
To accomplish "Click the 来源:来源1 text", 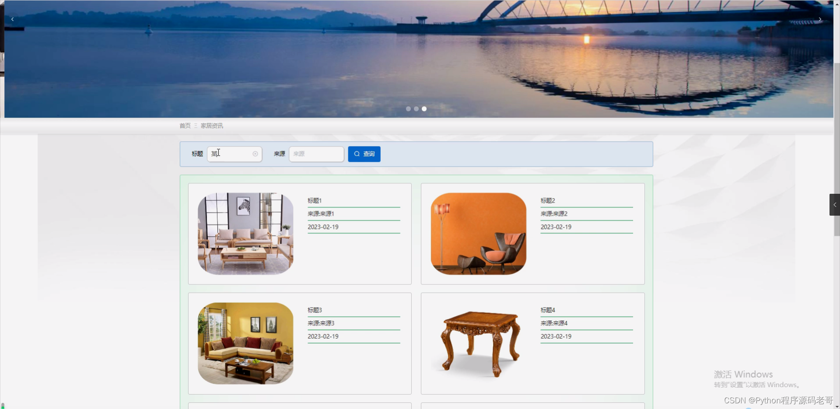I will 321,214.
